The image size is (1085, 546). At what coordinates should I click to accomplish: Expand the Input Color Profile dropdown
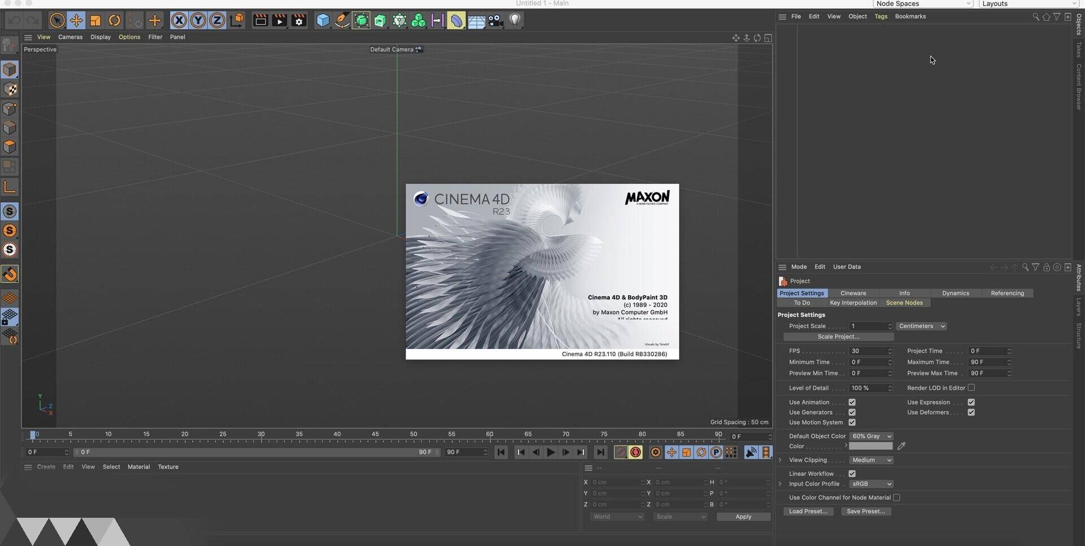871,484
